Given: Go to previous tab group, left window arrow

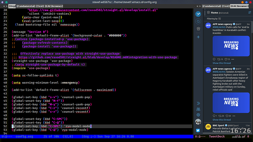Looking at the screenshot, I should tap(4, 6).
